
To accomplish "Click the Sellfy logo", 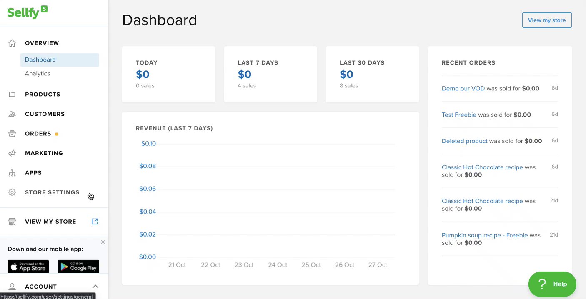I will (27, 12).
